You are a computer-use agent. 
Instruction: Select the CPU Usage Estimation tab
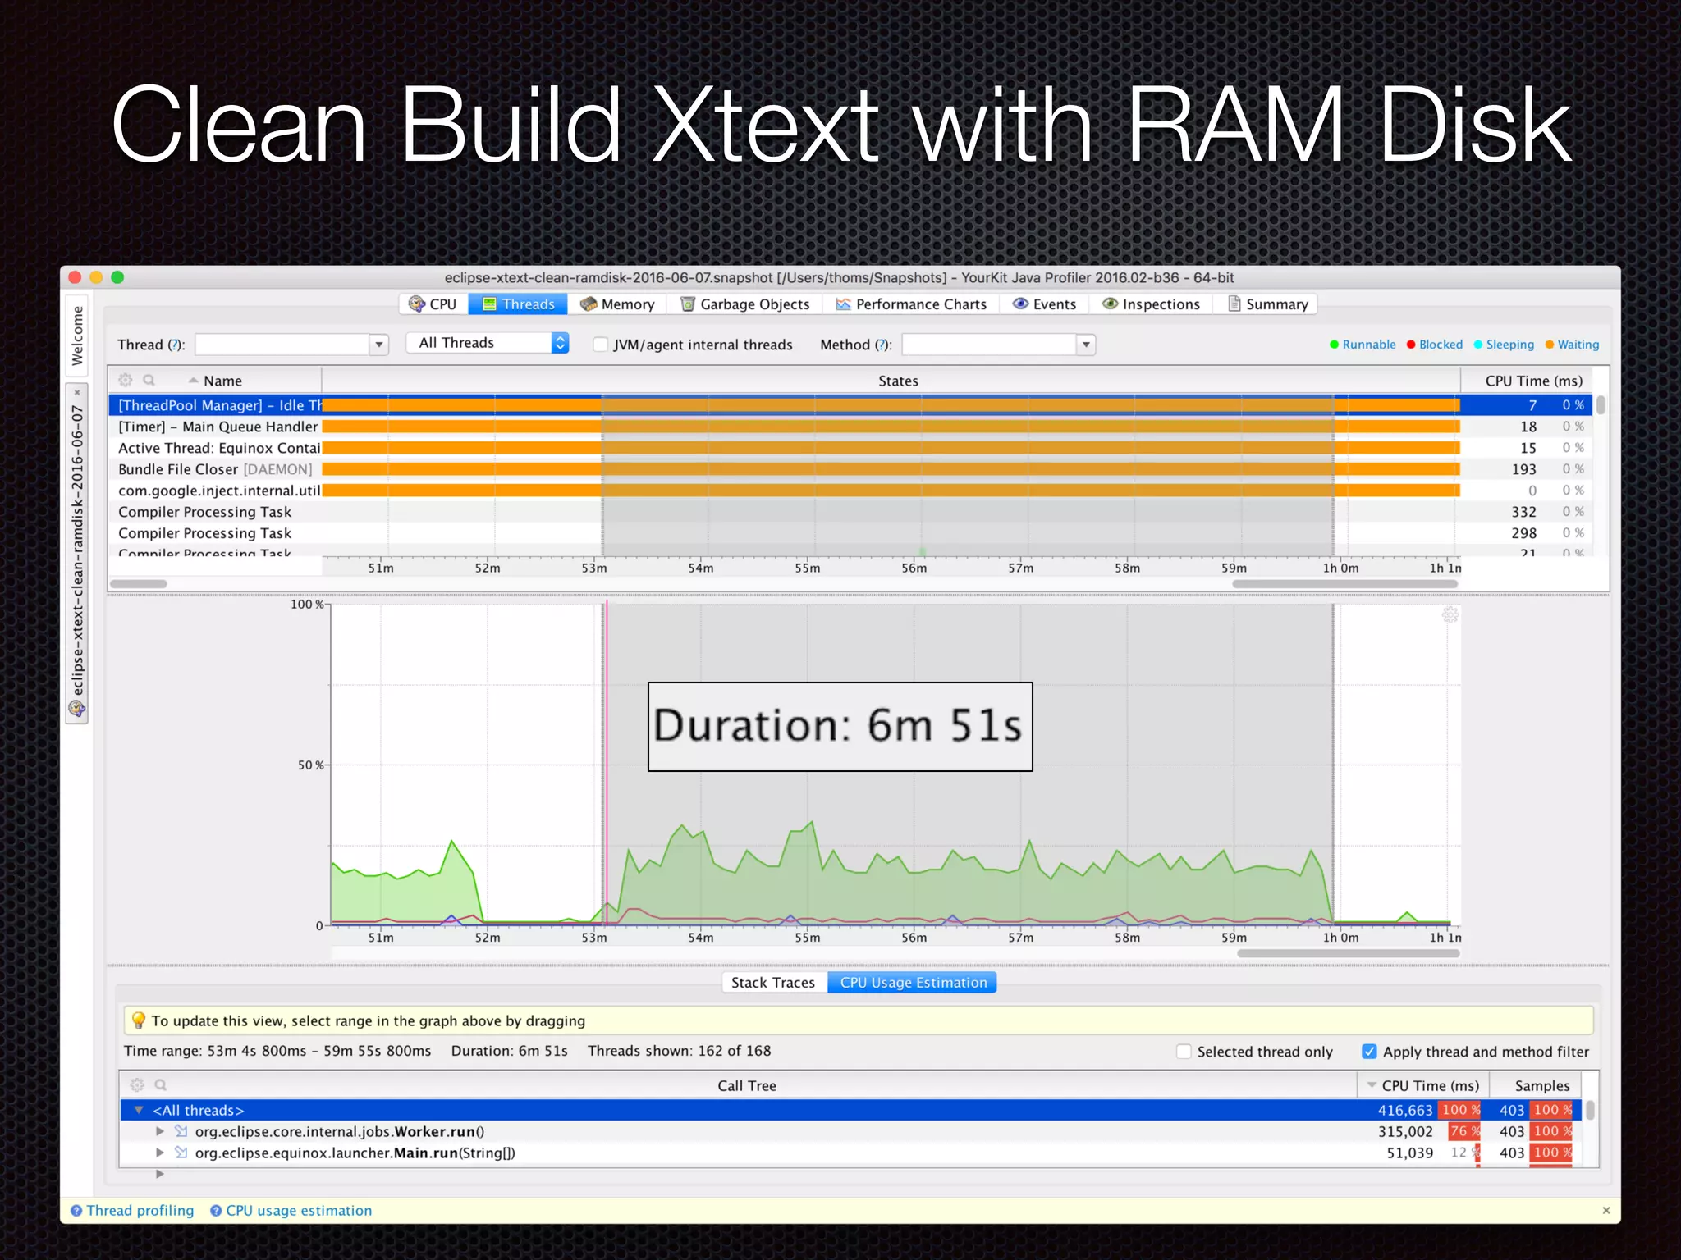point(913,983)
